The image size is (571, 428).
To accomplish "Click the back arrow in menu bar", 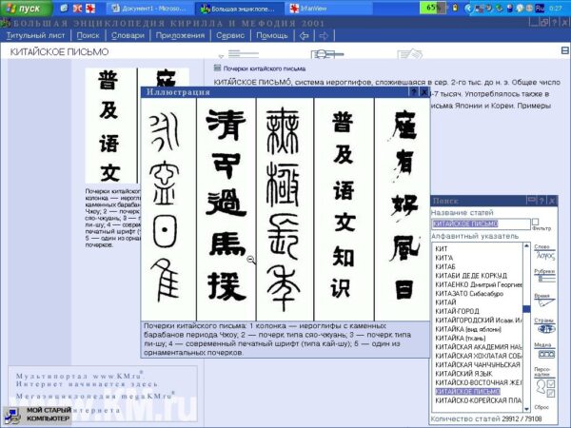I will [x=304, y=35].
